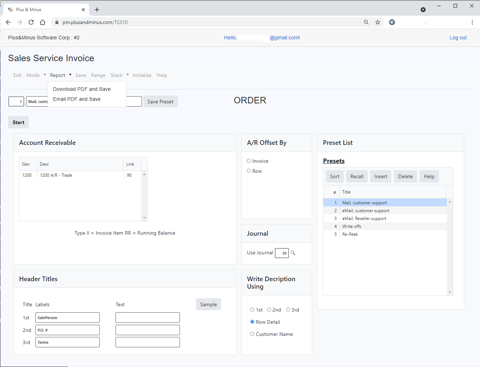Viewport: 480px width, 367px height.
Task: Bookmark this page with star icon
Action: 378,22
